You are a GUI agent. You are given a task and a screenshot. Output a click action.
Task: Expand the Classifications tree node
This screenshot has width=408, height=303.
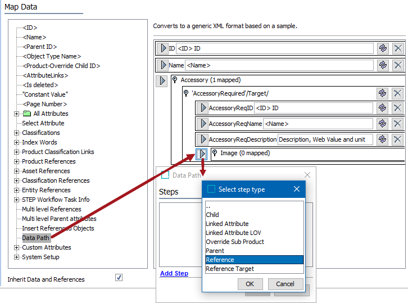16,133
